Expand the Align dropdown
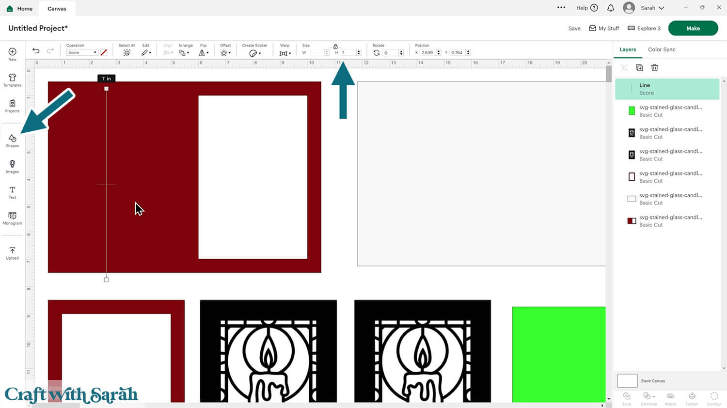 168,53
